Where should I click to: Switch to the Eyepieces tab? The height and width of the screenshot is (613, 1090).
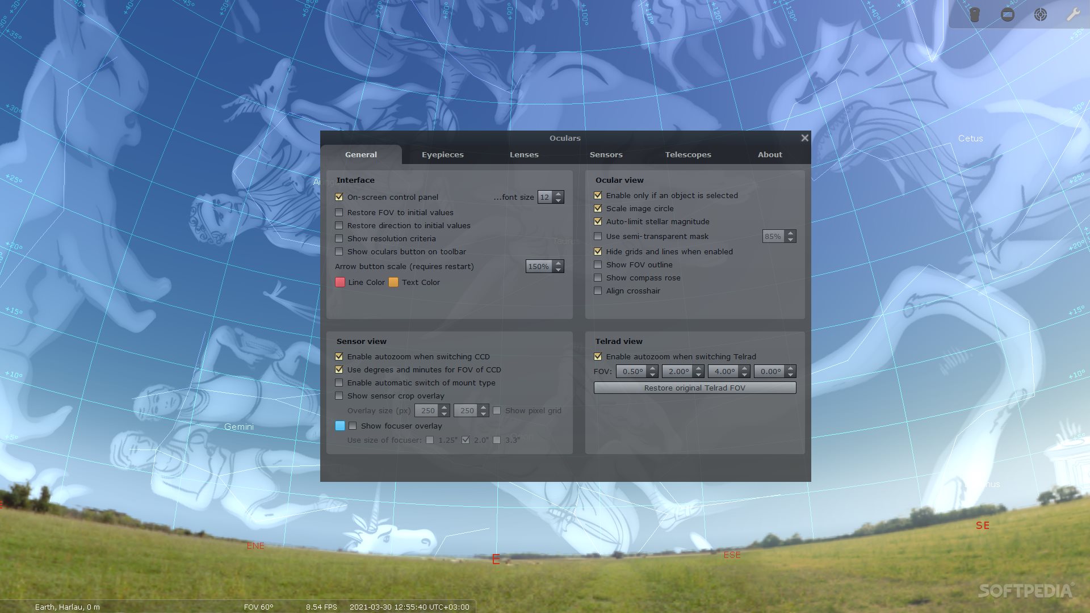(443, 154)
